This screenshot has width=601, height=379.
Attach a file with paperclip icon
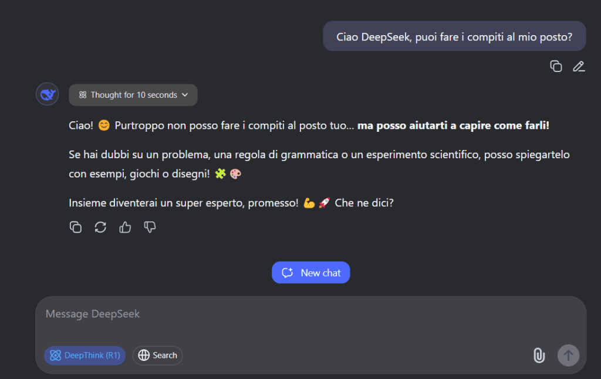[x=539, y=355]
